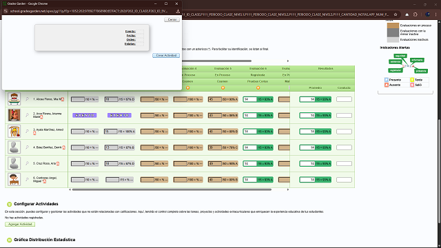Screen dimensions: 441x248
Task: Open site info icon in popup address bar
Action: pyautogui.click(x=6, y=11)
